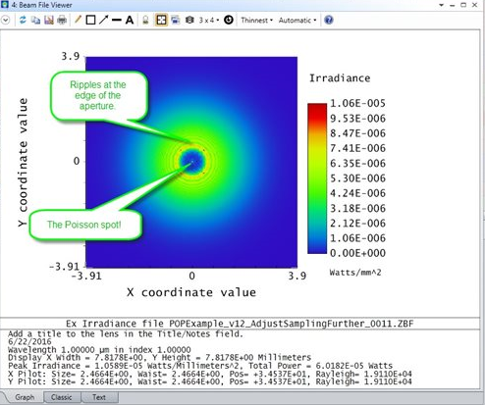Click the save graphic icon
The height and width of the screenshot is (405, 485).
tap(49, 20)
